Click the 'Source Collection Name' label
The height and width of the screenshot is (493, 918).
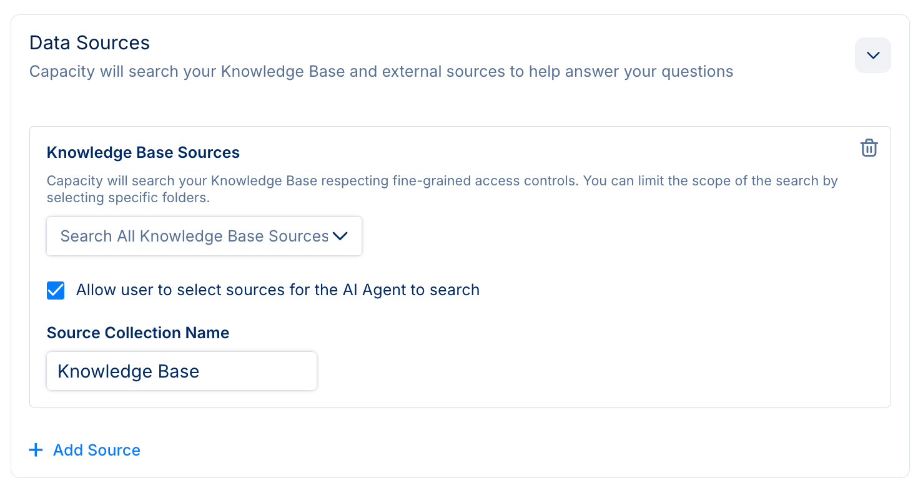137,333
